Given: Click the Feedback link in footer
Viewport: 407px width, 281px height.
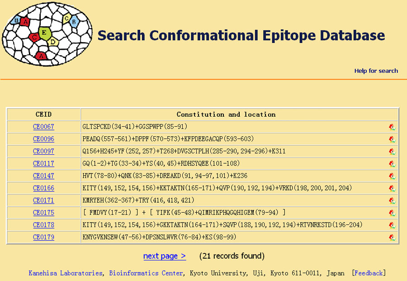Looking at the screenshot, I should coord(368,273).
